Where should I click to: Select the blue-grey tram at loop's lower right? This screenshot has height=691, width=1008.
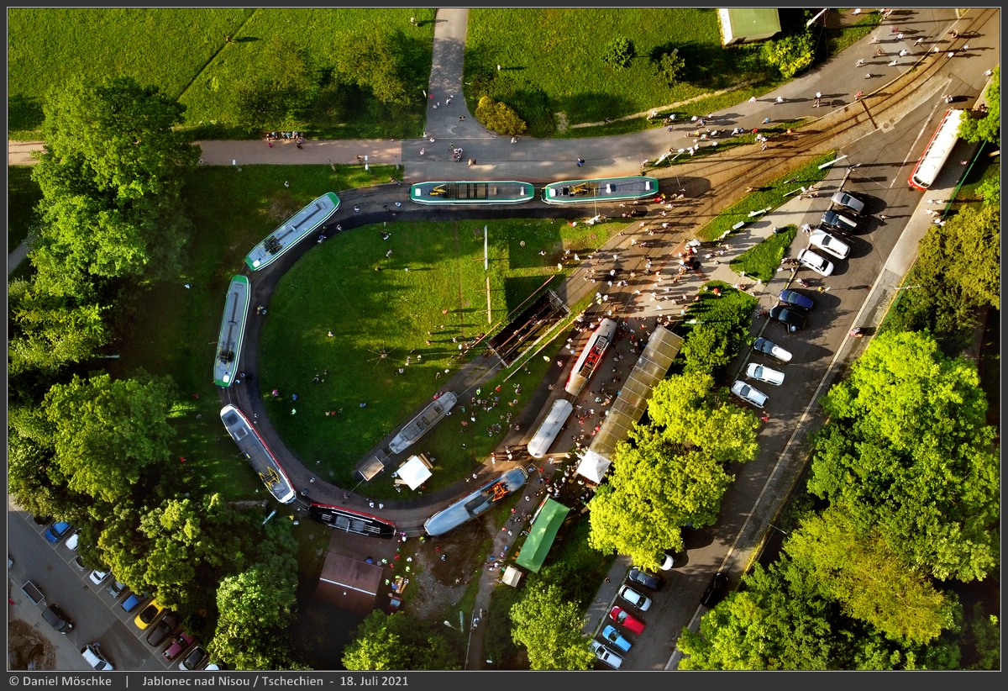coord(475,502)
